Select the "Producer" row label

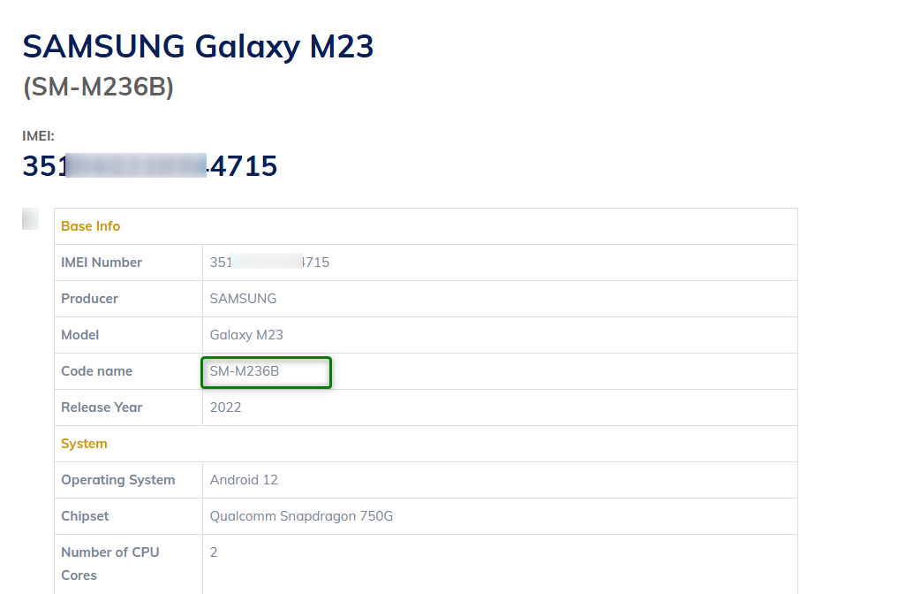coord(89,299)
